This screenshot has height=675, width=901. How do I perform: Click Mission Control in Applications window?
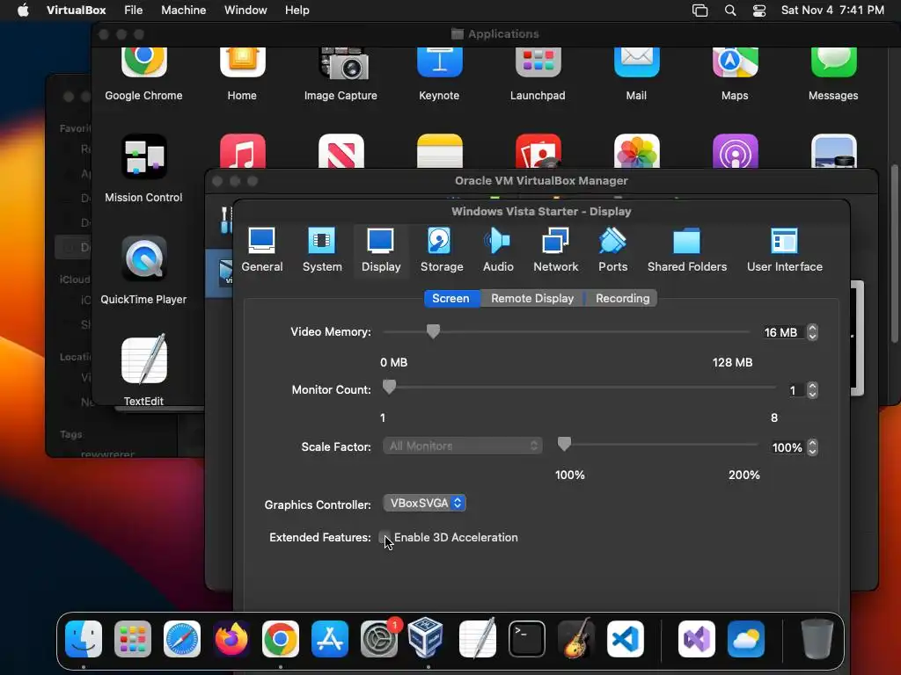143,168
